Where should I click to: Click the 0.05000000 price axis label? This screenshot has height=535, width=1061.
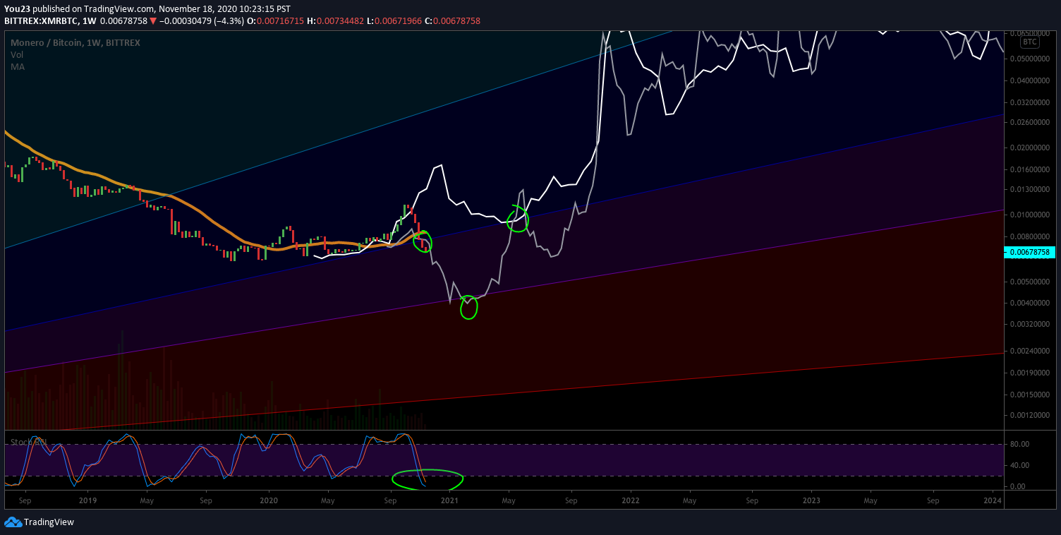tap(1029, 59)
